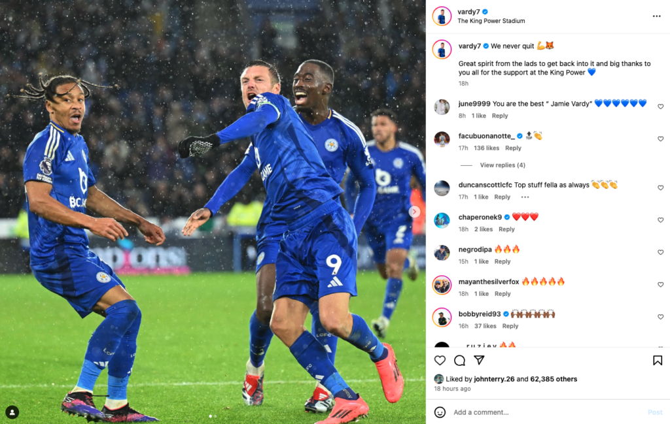The width and height of the screenshot is (670, 424).
Task: Open vardy7 profile avatar in header
Action: click(442, 16)
